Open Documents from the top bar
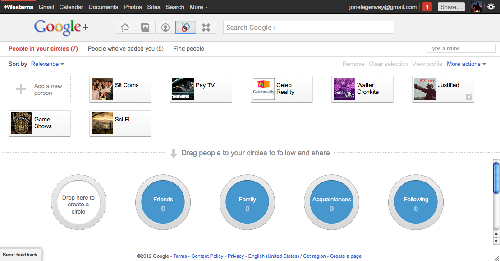Screen dimensions: 500x261 pos(103,7)
